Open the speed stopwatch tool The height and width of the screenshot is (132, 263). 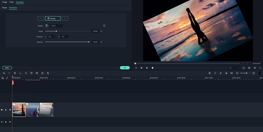pos(42,73)
